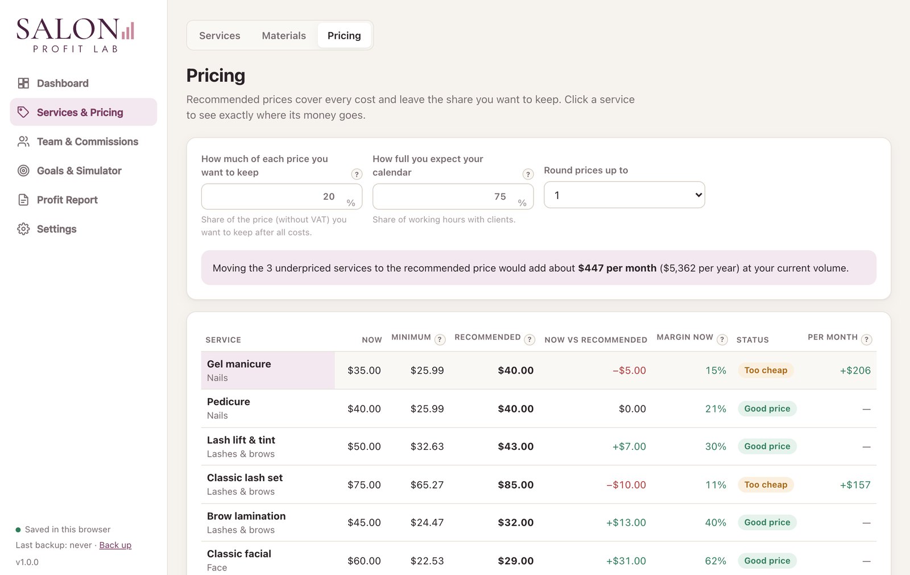The height and width of the screenshot is (575, 910).
Task: Show help for Minimum column
Action: pos(440,340)
